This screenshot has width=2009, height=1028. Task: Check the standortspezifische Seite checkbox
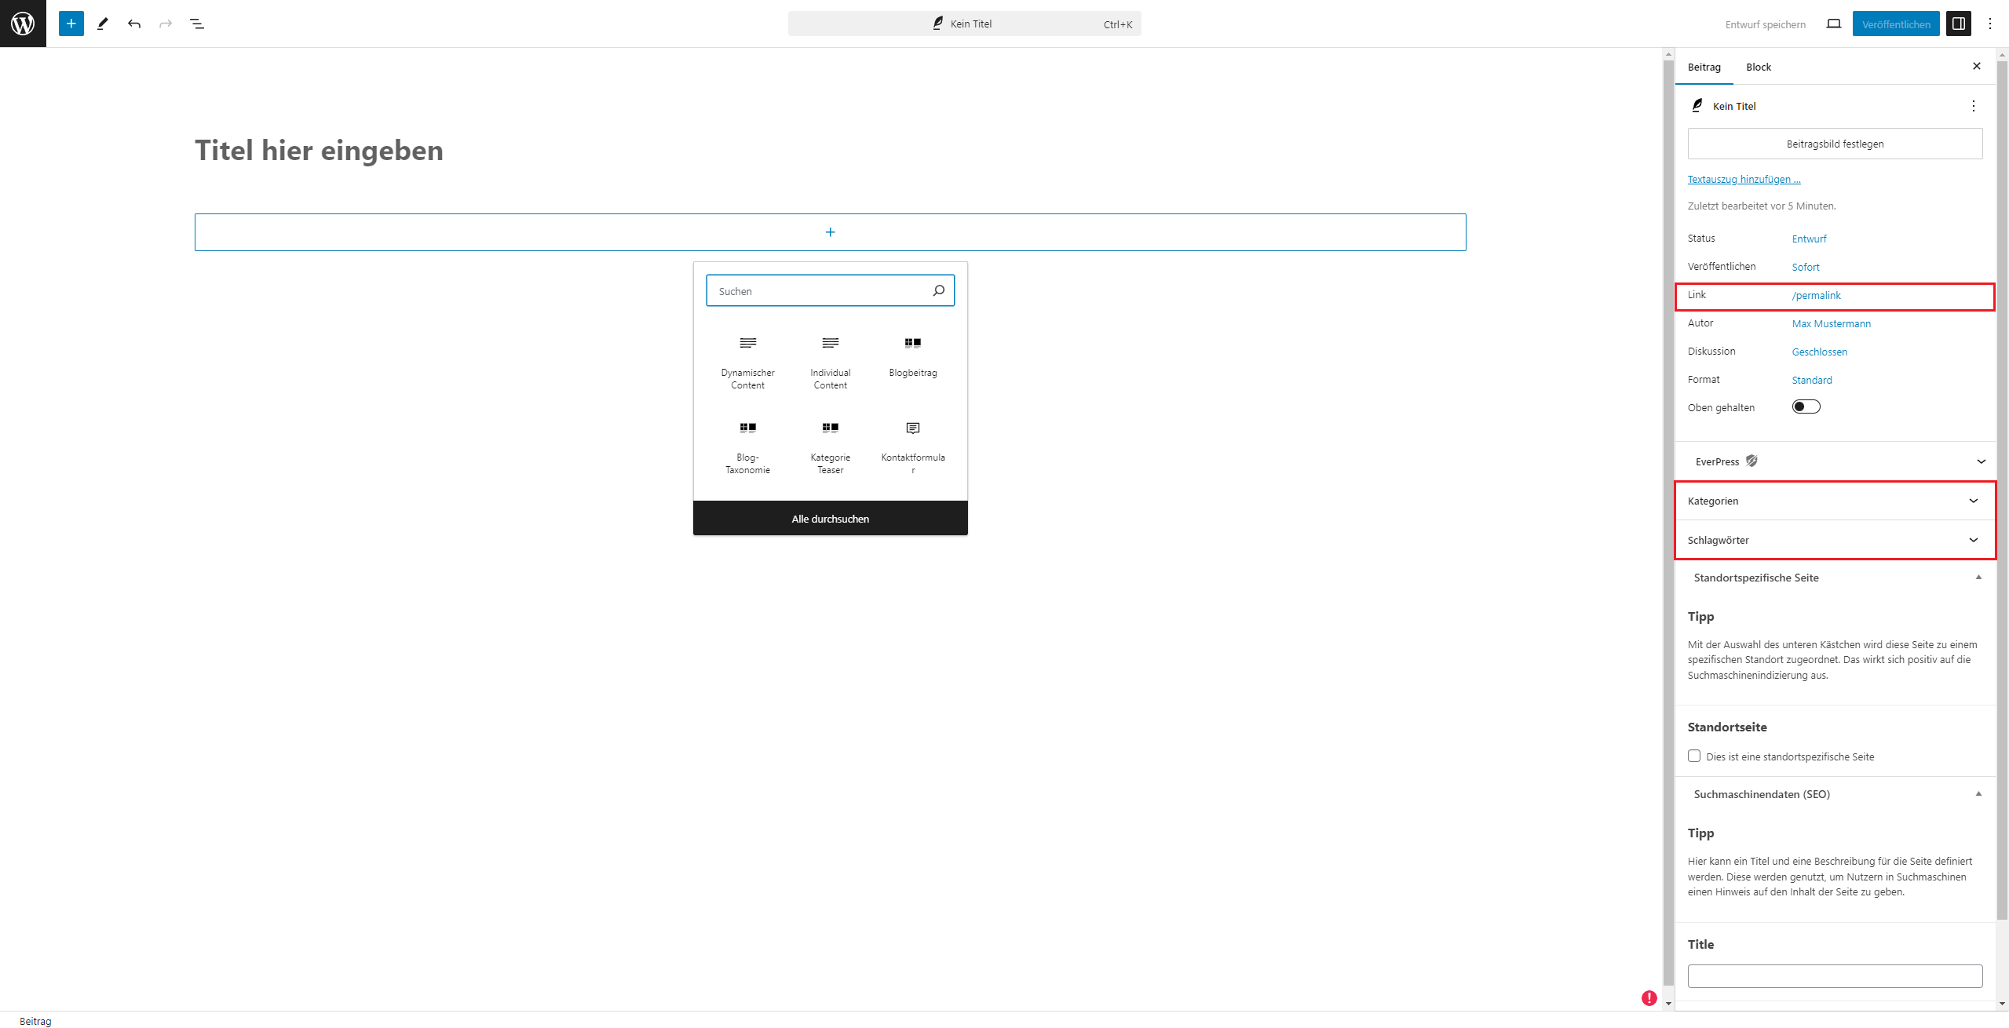[1694, 756]
